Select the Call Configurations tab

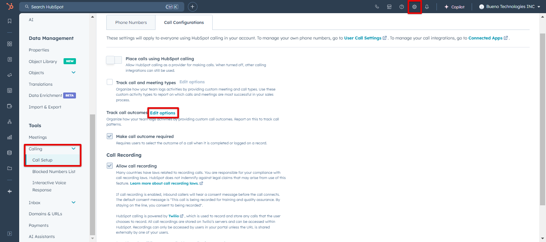point(184,22)
